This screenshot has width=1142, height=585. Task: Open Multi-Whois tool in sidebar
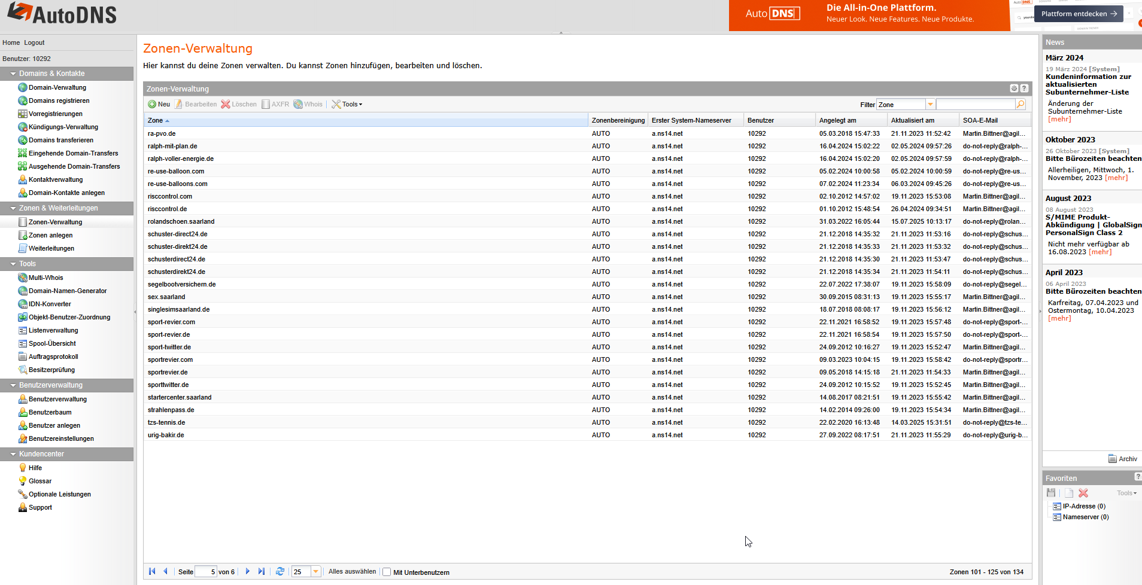pyautogui.click(x=45, y=278)
